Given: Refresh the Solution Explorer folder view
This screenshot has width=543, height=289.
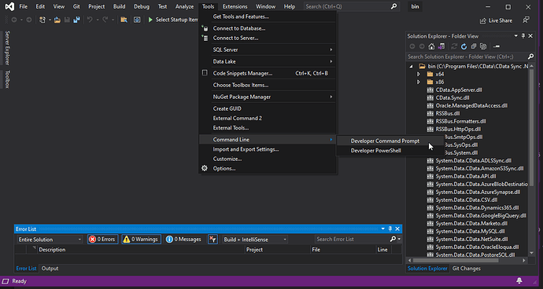Looking at the screenshot, I should click(464, 46).
